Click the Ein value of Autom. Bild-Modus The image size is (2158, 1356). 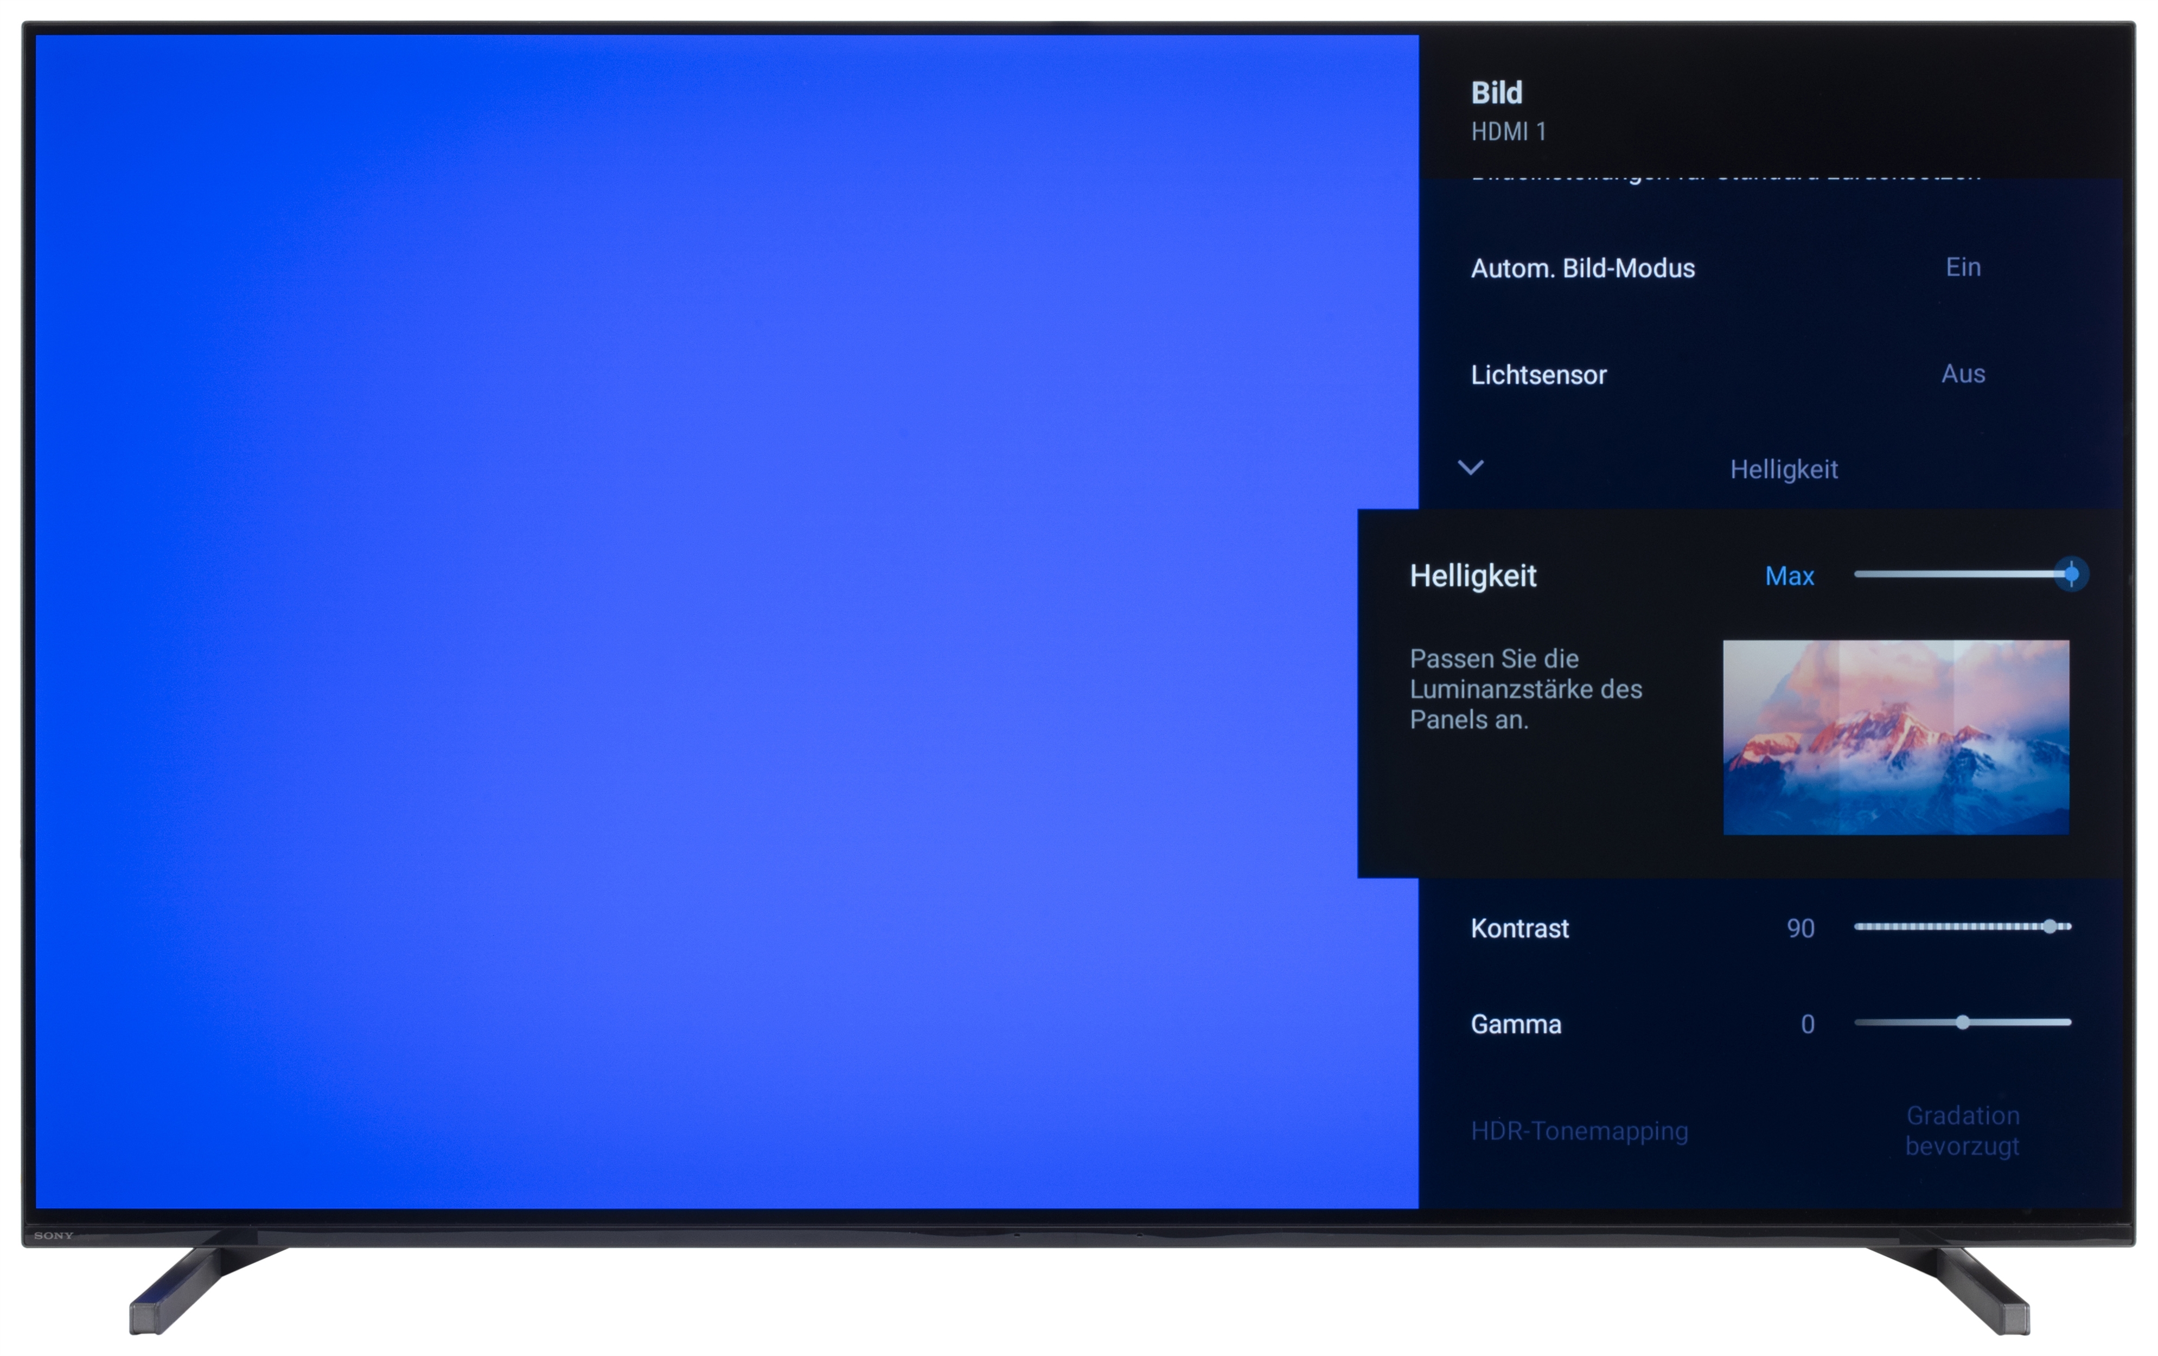tap(1963, 267)
